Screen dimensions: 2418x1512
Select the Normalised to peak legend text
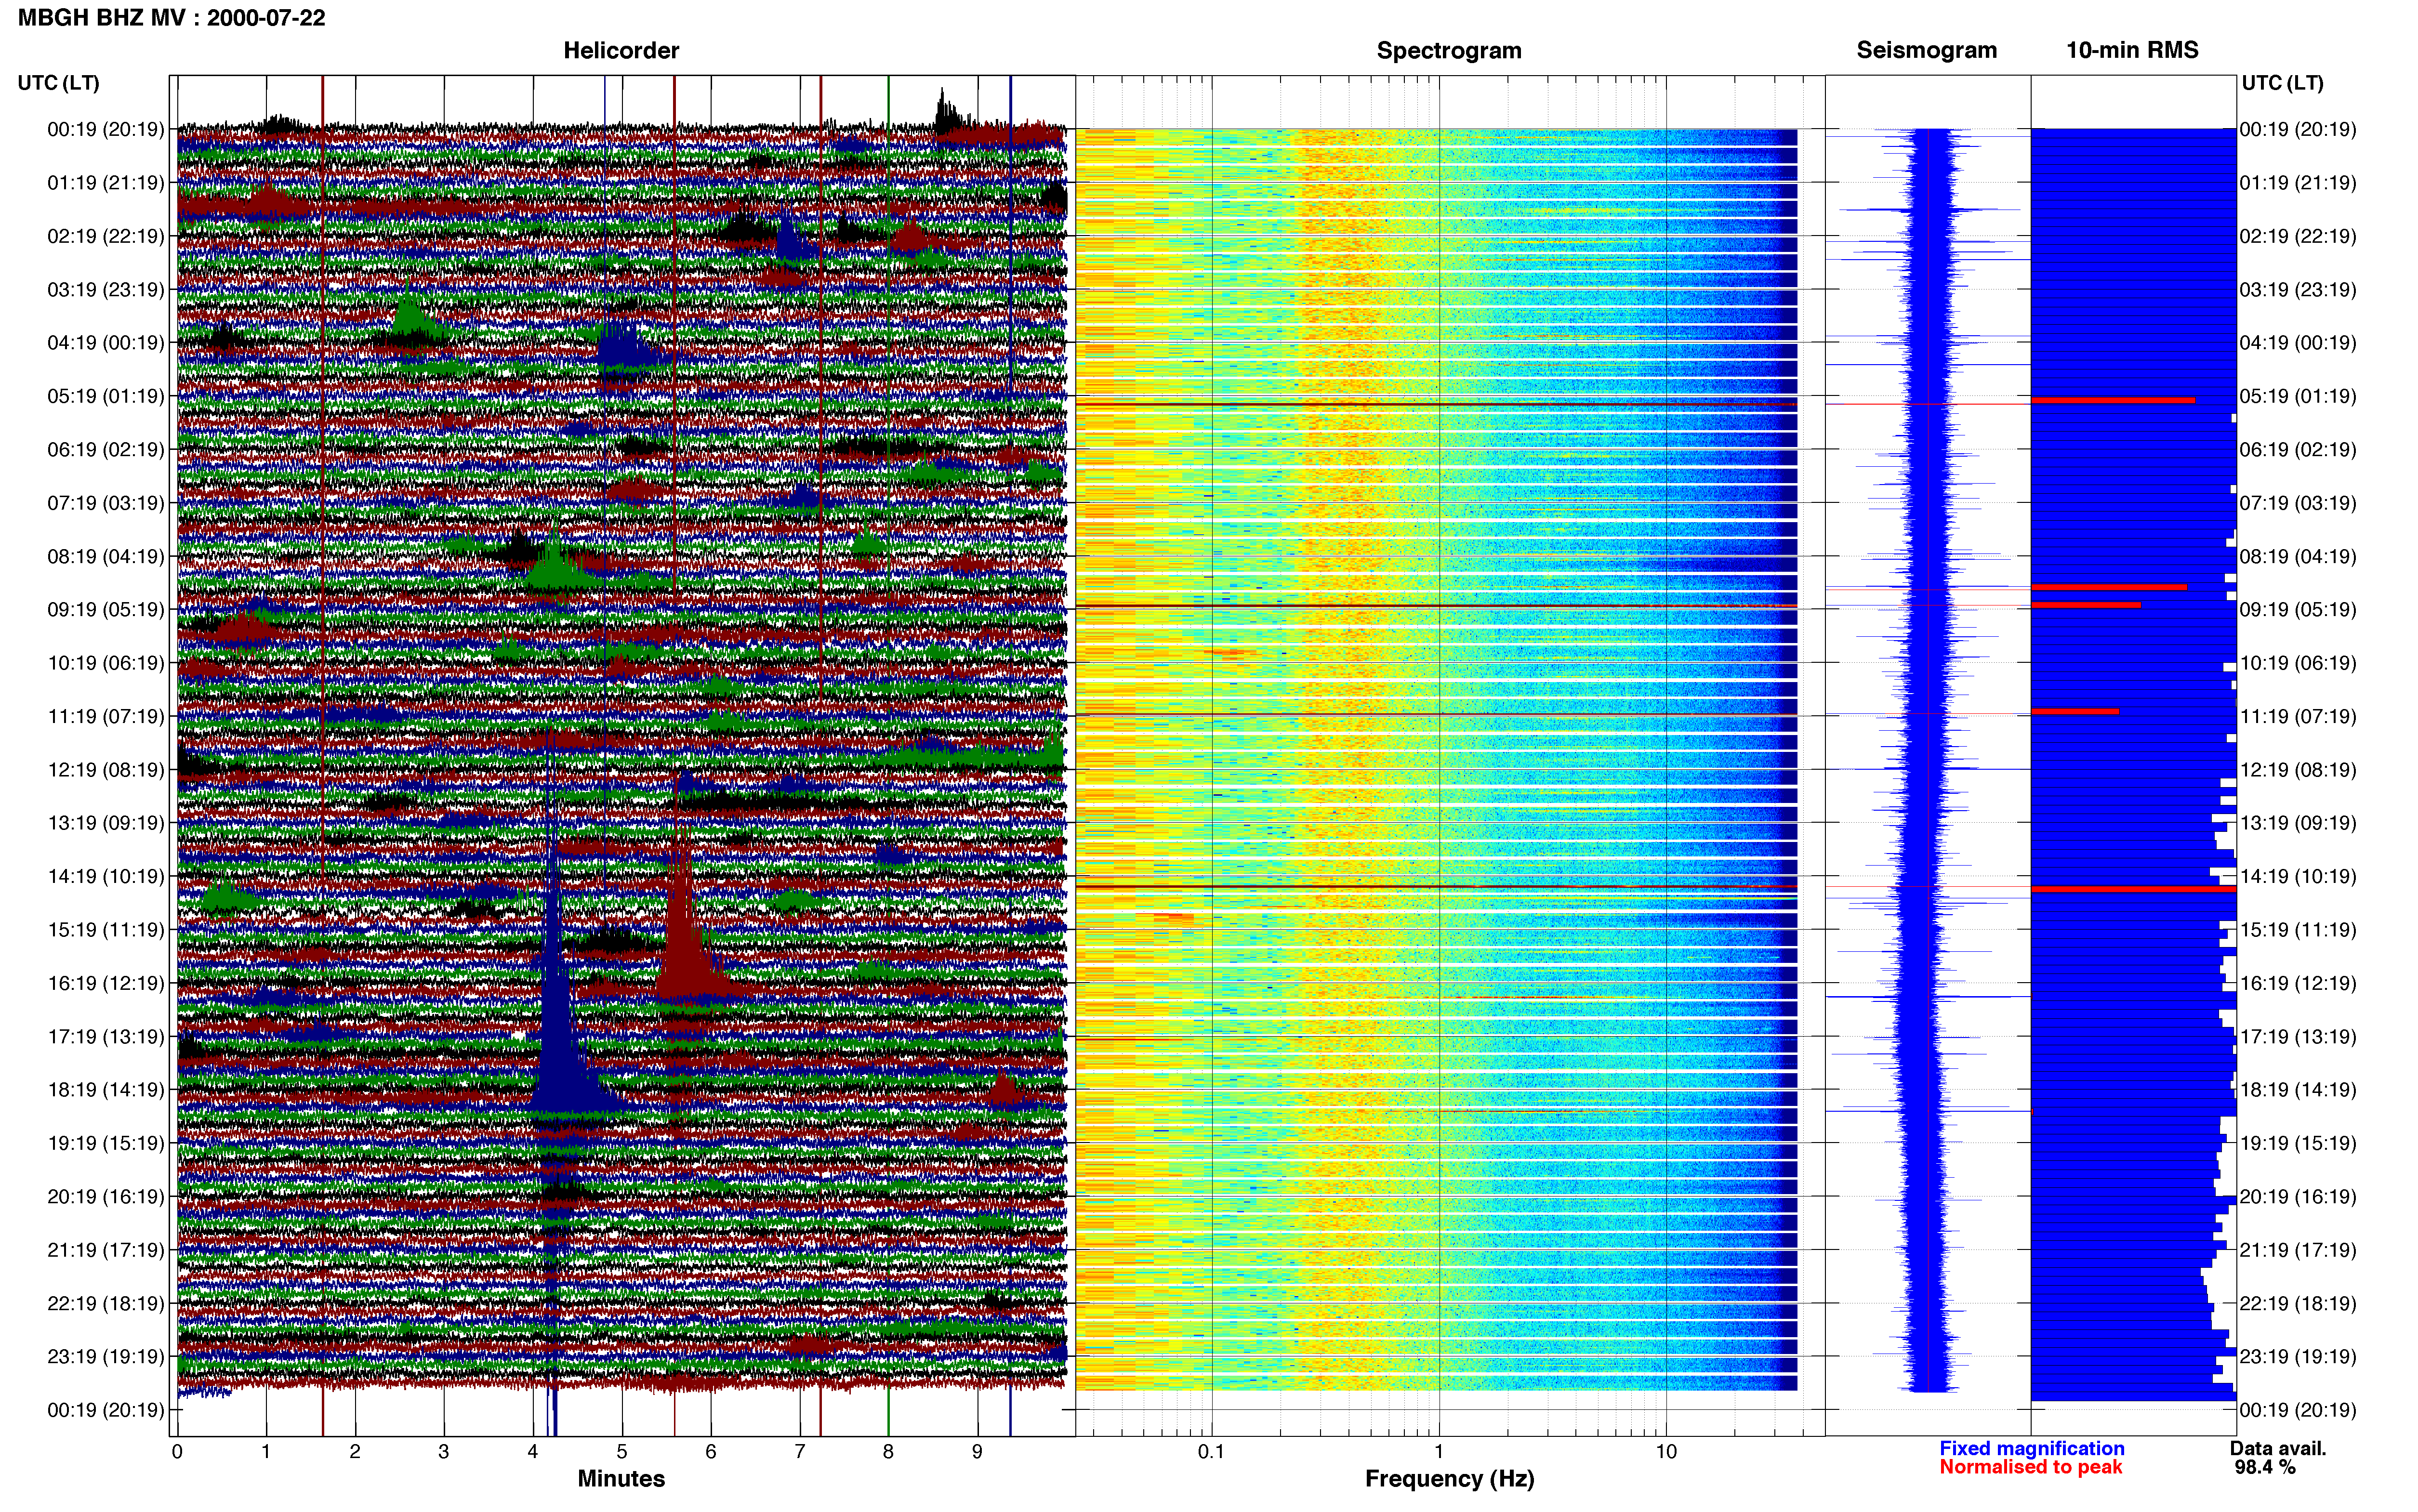2030,1467
